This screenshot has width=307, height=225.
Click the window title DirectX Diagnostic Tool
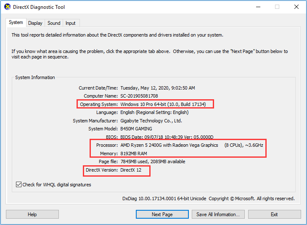[39, 7]
